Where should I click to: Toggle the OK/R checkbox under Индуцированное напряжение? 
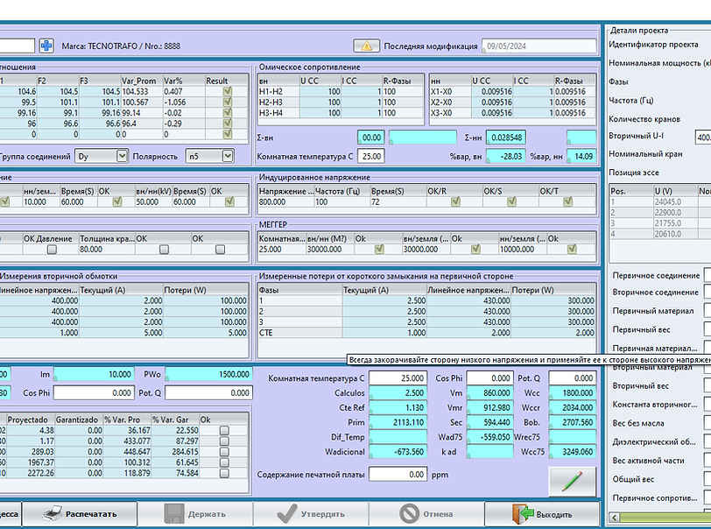[x=455, y=202]
